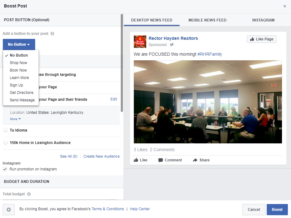
Task: Click the thumbs-up Like icon under the post
Action: coord(136,160)
